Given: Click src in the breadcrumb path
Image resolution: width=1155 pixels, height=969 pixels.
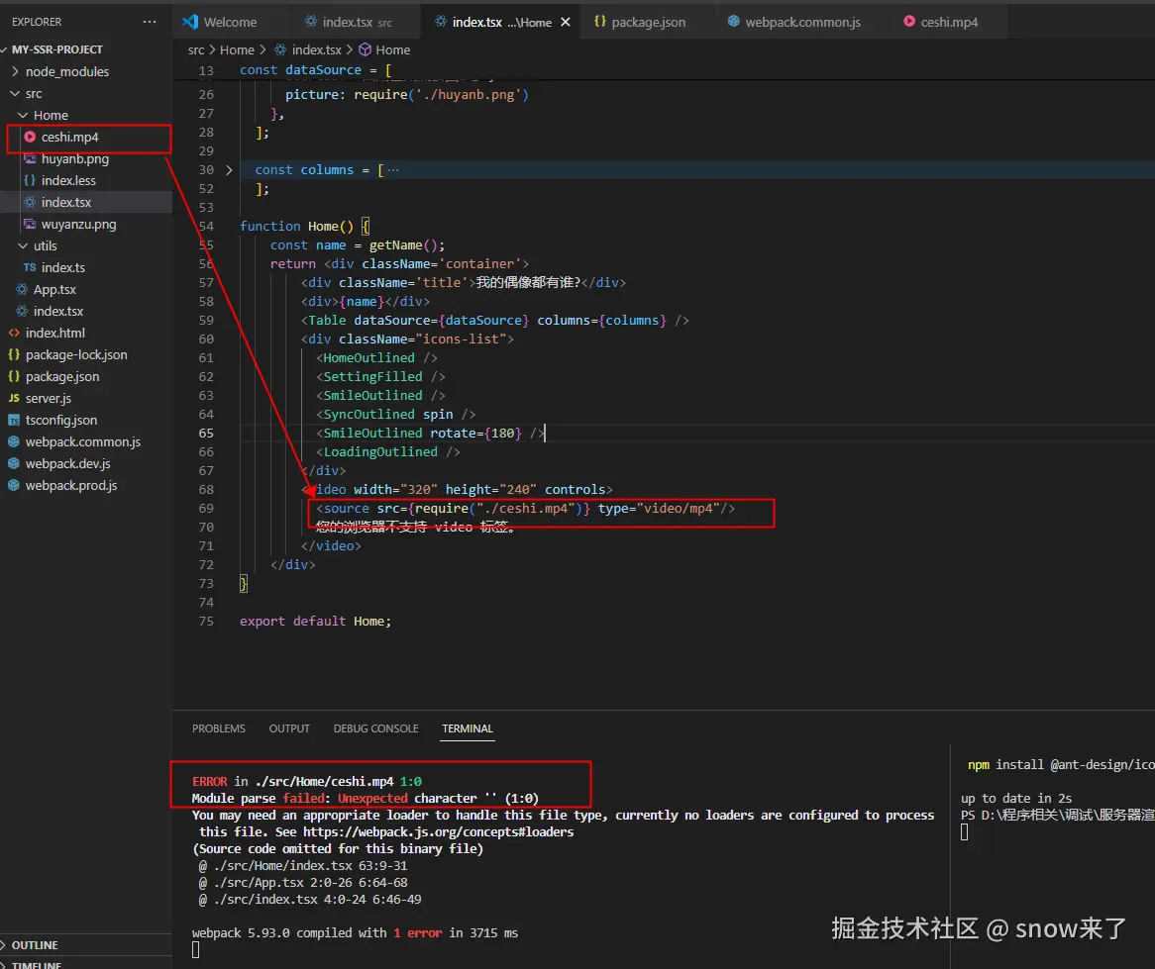Looking at the screenshot, I should pyautogui.click(x=196, y=50).
